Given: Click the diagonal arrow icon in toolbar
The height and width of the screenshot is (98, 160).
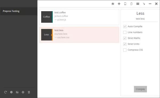Looking at the screenshot, I should [144, 4].
